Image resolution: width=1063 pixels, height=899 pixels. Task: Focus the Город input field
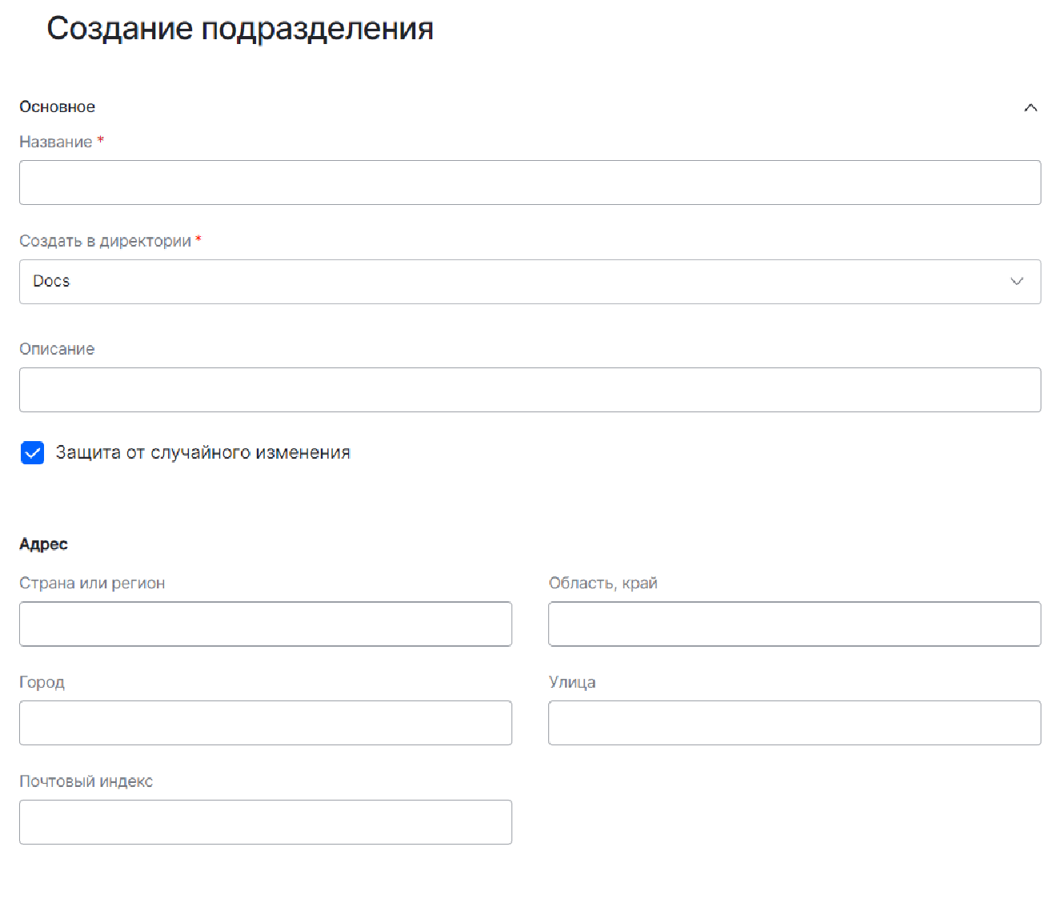pyautogui.click(x=265, y=723)
